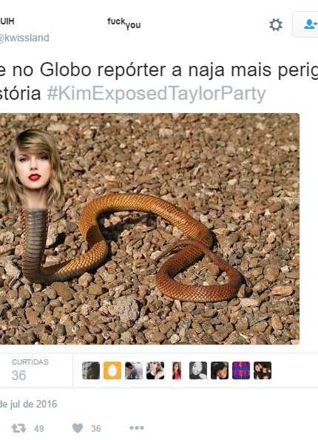Open the snake meme image
The image size is (318, 440).
coord(149,229)
